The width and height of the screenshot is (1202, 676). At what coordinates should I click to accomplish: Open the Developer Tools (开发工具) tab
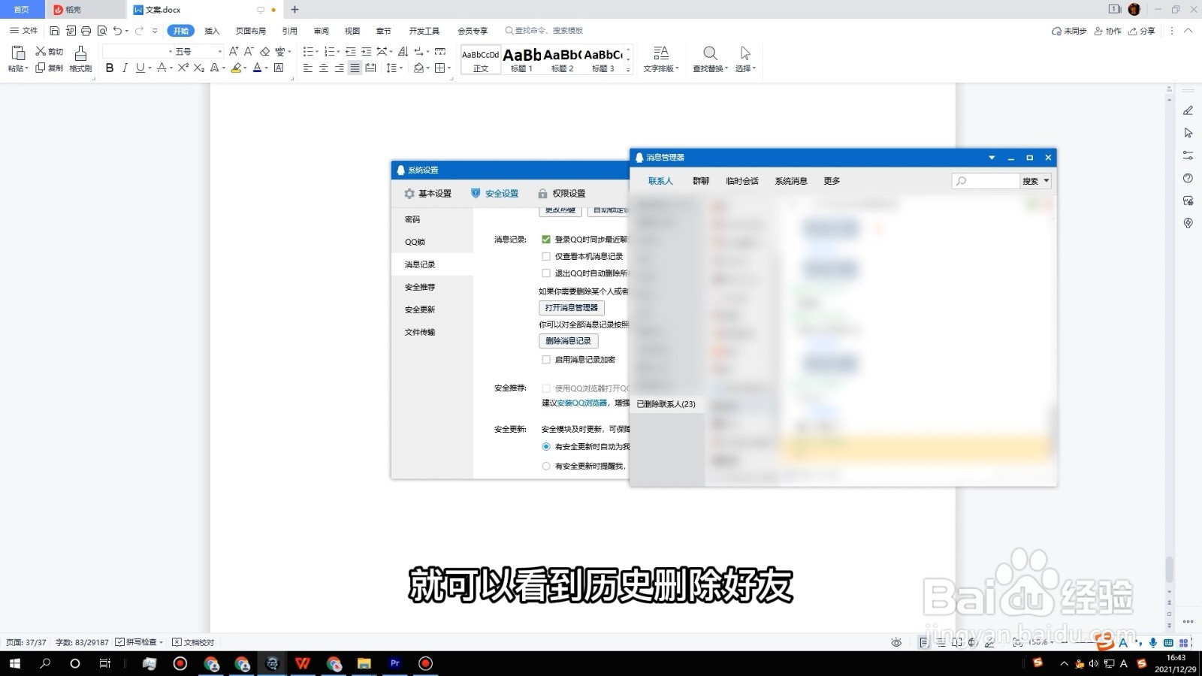coord(424,31)
